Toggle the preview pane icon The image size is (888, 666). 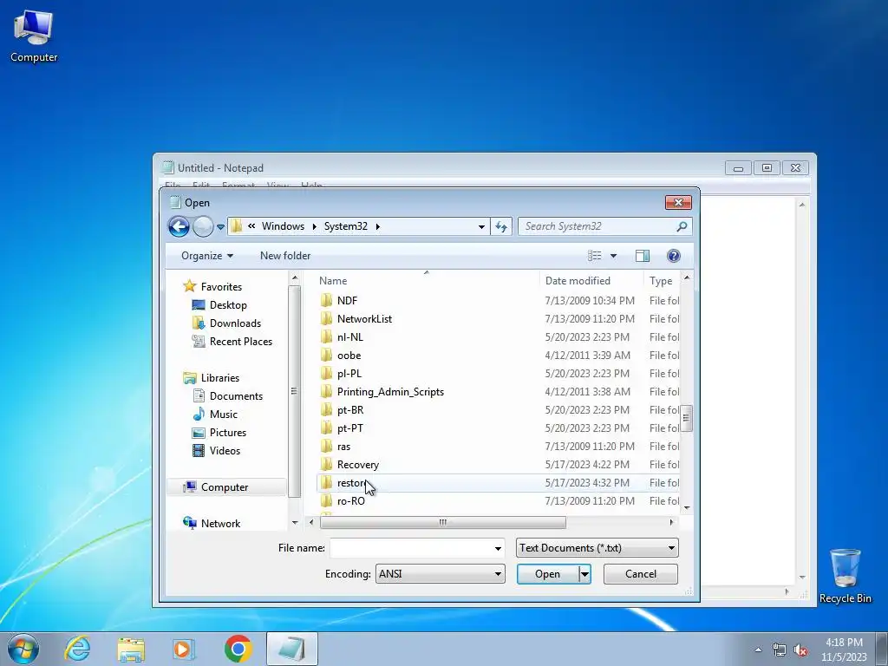point(643,256)
